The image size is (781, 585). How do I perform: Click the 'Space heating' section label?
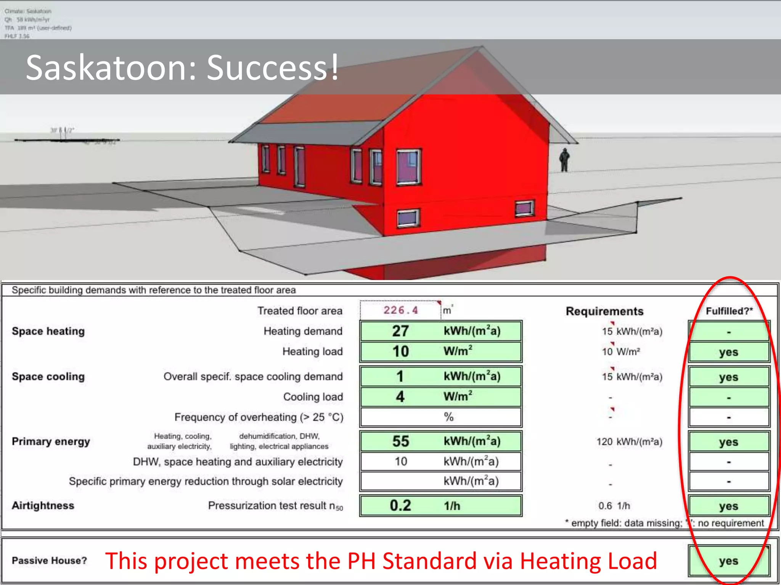[x=48, y=331]
